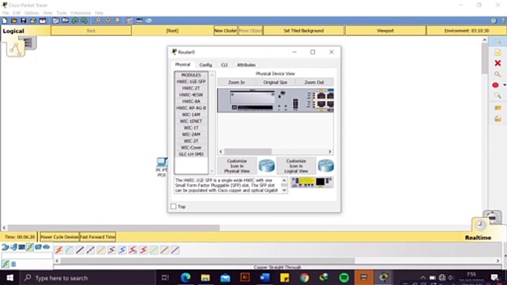The height and width of the screenshot is (285, 507).
Task: Click the red X Delete tool
Action: pos(498,63)
